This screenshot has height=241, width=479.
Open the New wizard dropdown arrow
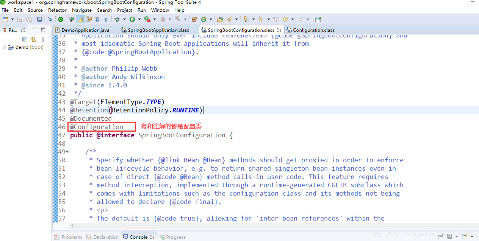pos(13,19)
